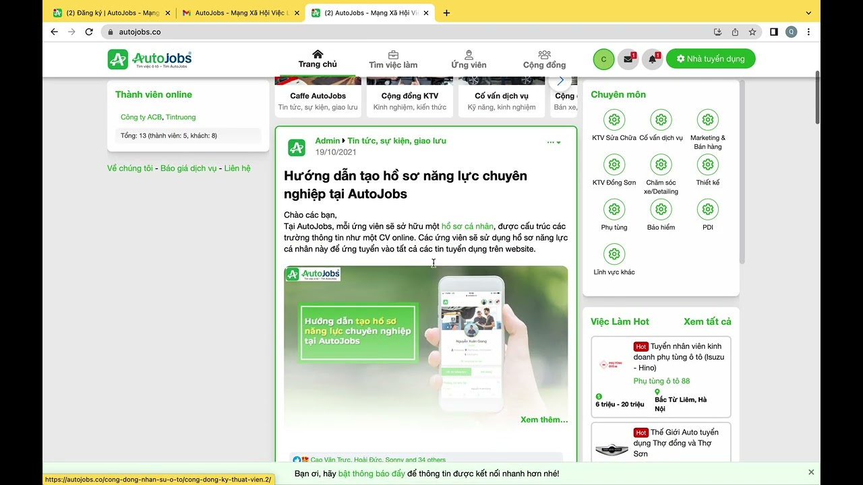
Task: Expand article with Xem thêm link
Action: tap(543, 420)
